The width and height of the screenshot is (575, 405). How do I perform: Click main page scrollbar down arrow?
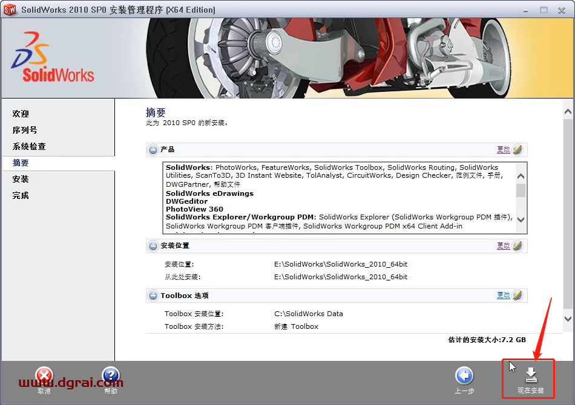[x=568, y=319]
